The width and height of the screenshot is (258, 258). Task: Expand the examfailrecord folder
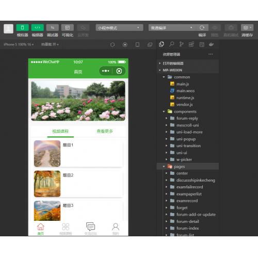188,187
